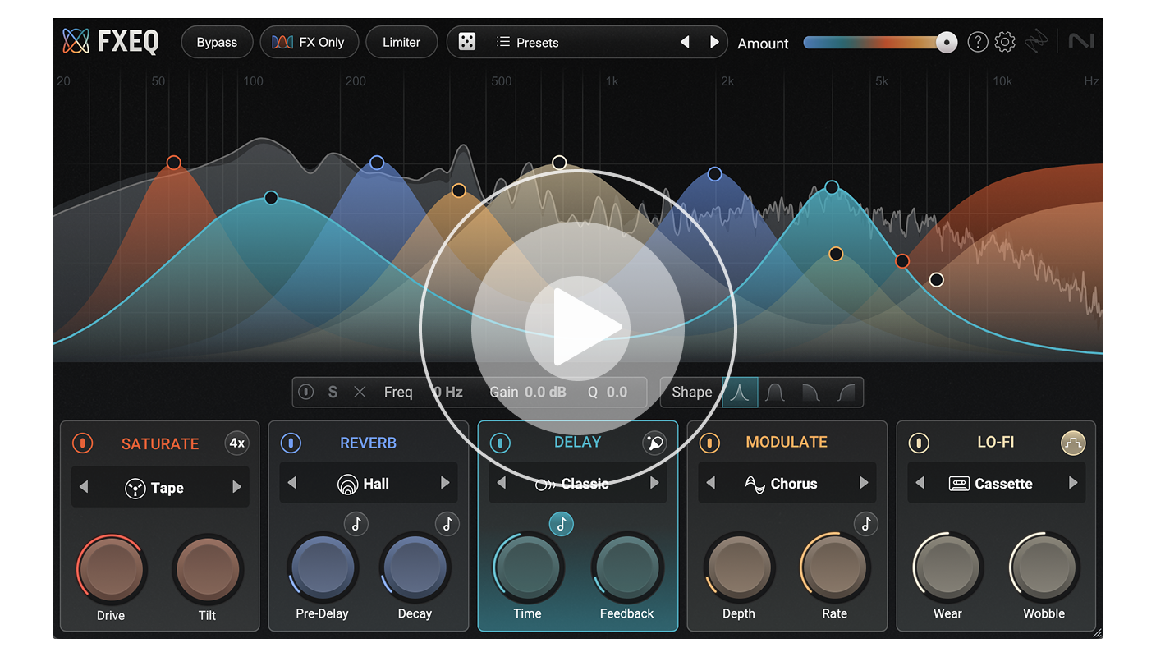
Task: Select next Delay type after Classic
Action: pyautogui.click(x=654, y=483)
